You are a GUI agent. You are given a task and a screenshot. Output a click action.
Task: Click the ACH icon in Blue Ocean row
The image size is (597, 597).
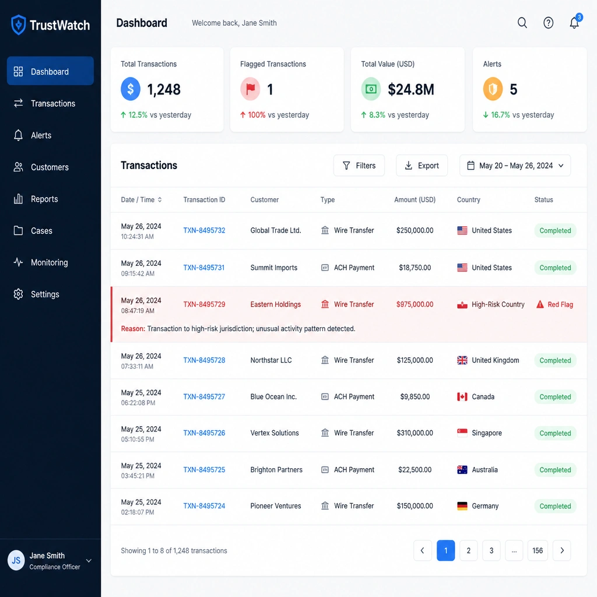point(325,396)
